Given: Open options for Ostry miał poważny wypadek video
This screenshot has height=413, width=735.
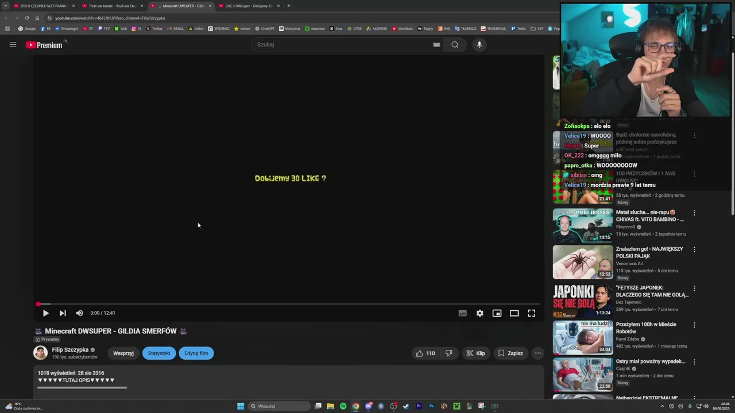Looking at the screenshot, I should [694, 362].
